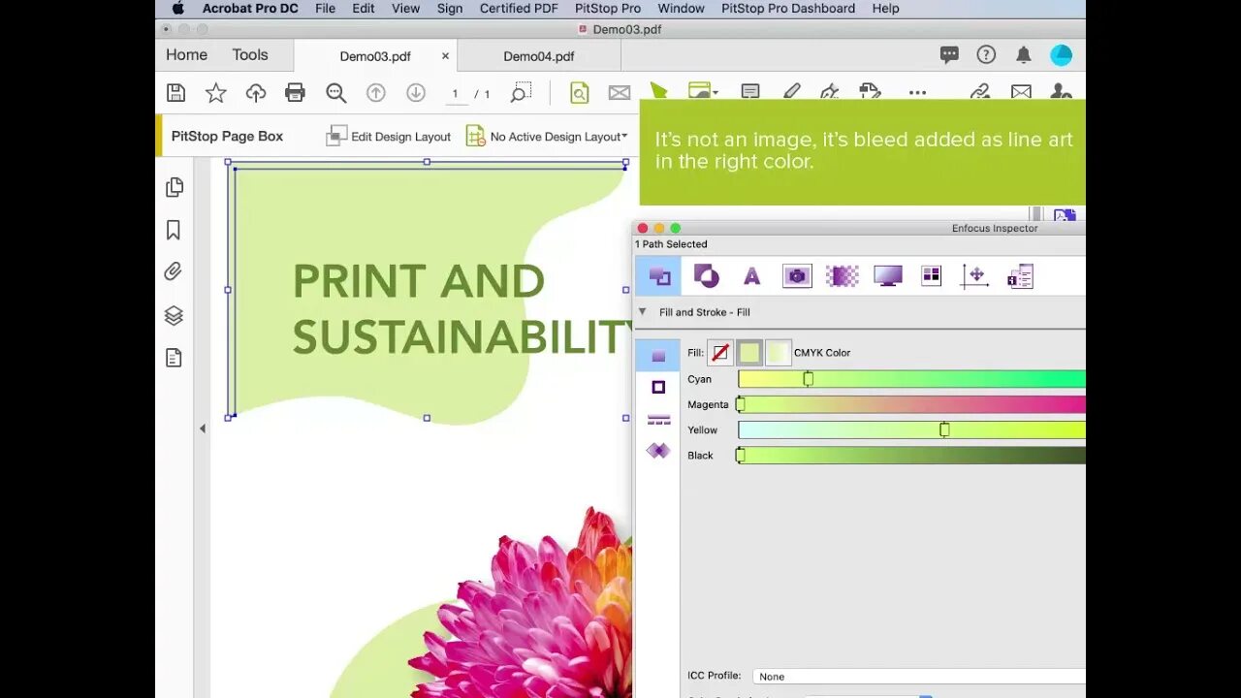The image size is (1241, 698).
Task: Open bookmarks panel in sidebar
Action: click(174, 230)
